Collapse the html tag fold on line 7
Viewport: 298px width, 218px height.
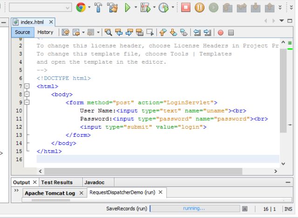(27, 86)
